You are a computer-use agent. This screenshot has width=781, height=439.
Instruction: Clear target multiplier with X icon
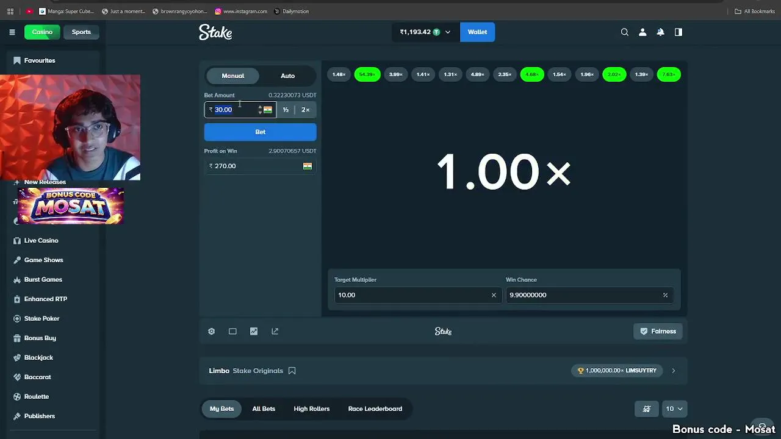[494, 295]
